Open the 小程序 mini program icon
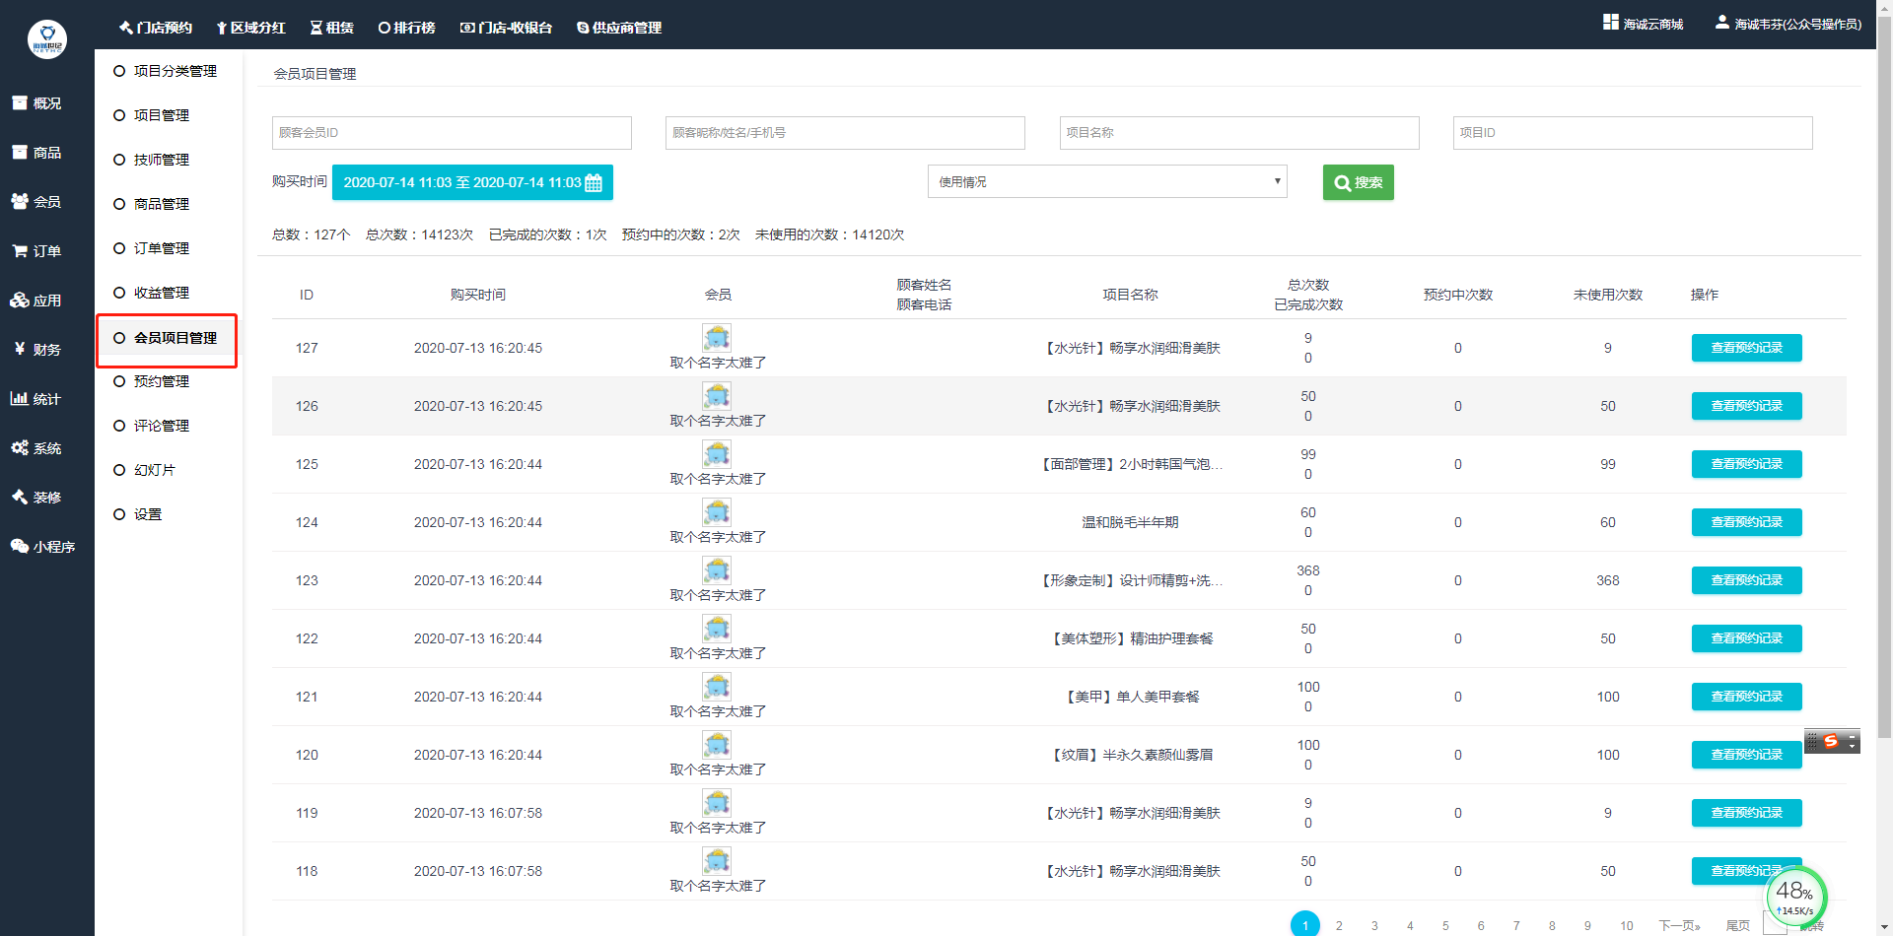 [20, 546]
